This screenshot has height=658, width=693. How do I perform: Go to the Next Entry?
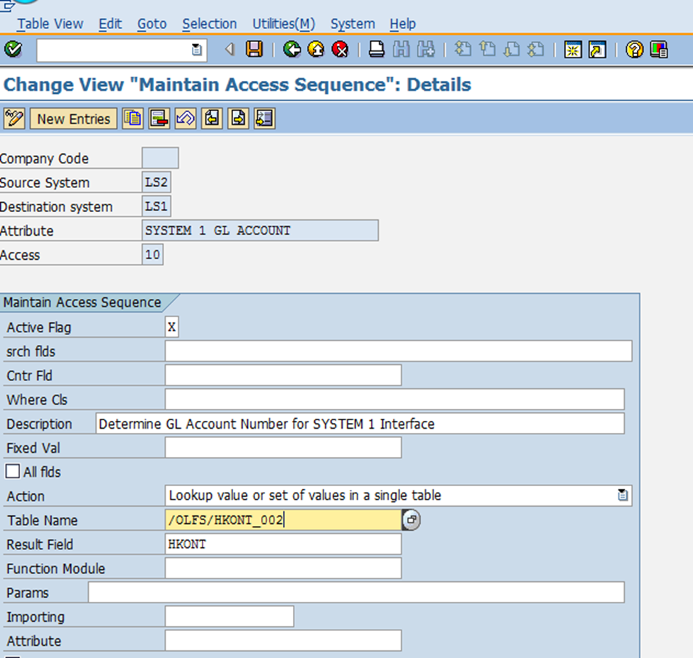point(237,119)
